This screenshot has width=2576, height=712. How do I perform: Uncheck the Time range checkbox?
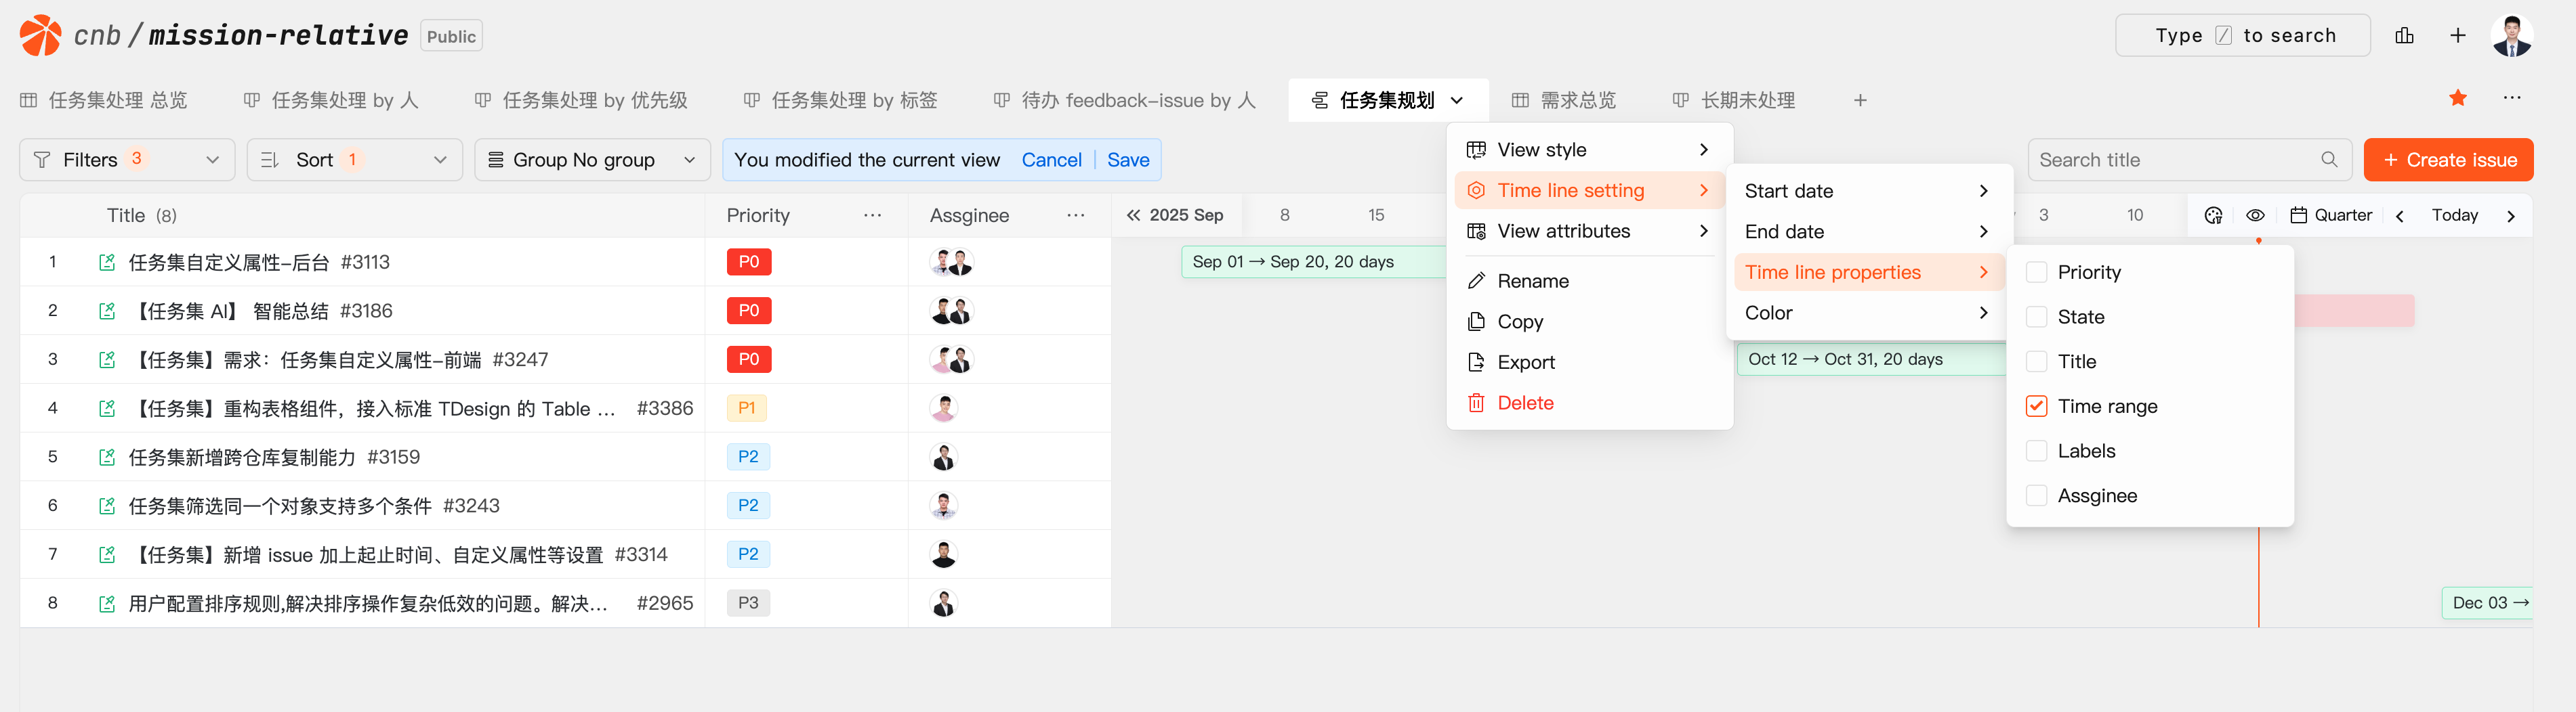(x=2036, y=407)
